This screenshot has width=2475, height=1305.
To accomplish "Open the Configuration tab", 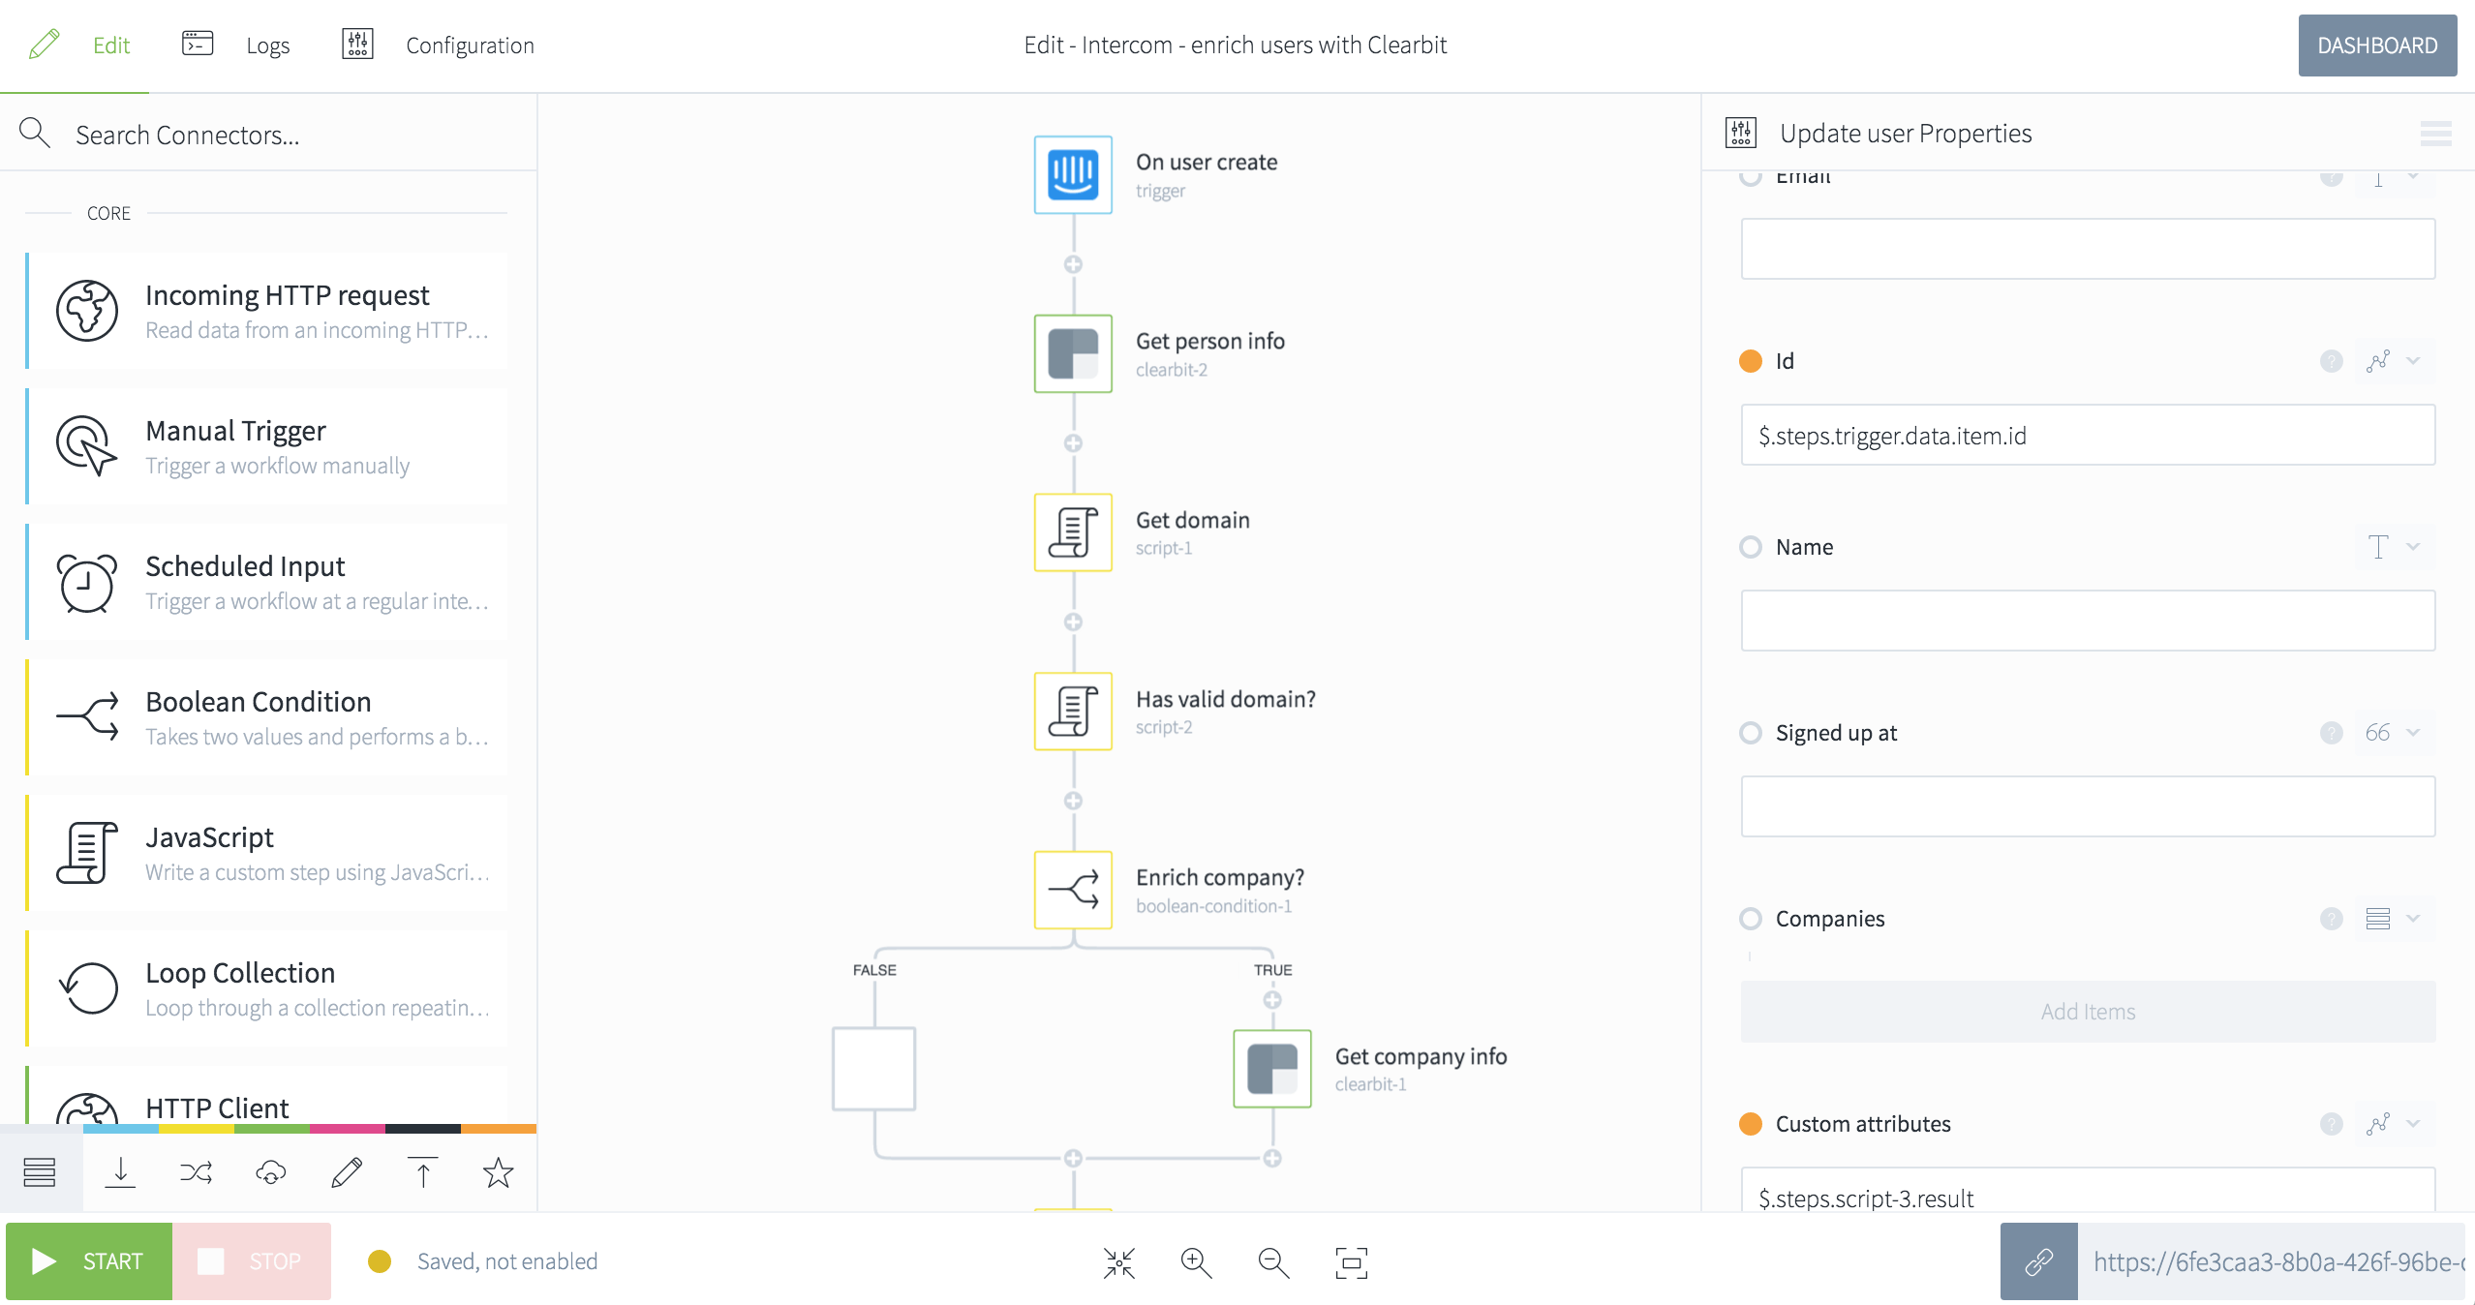I will 470,46.
